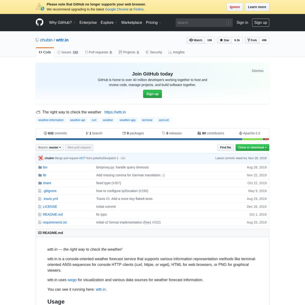Click the book icon in README.md header
The height and width of the screenshot is (305, 305).
tap(40, 233)
